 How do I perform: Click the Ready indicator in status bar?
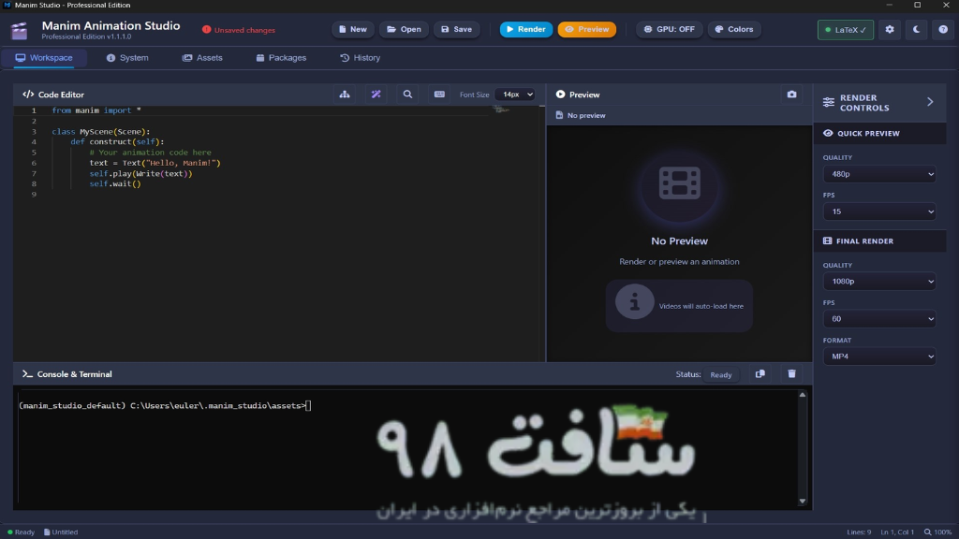coord(21,532)
